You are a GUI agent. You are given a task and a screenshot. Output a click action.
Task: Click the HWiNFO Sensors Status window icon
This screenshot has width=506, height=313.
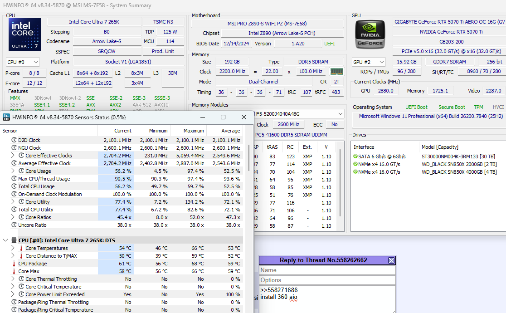tap(6, 117)
